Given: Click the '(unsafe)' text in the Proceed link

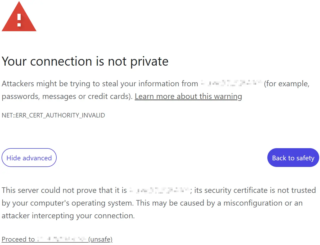Looking at the screenshot, I should tap(101, 239).
